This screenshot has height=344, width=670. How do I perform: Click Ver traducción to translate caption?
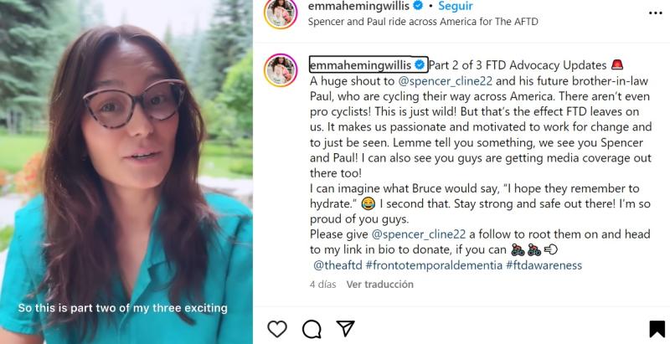380,285
